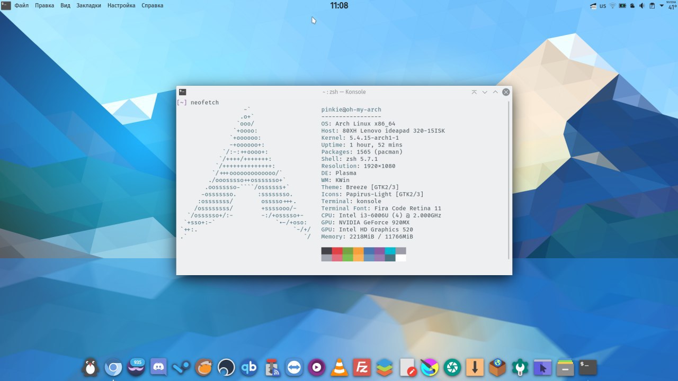
Task: Click the Konsole window menu icon in titlebar
Action: tap(182, 92)
